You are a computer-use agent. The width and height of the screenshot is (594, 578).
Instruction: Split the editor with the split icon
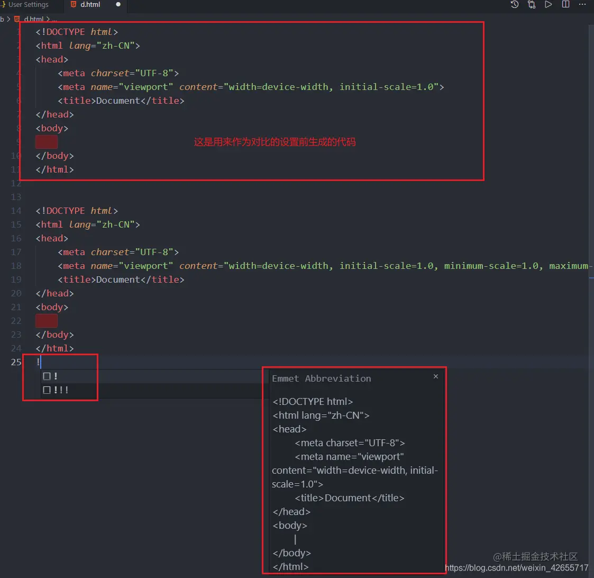pos(565,5)
